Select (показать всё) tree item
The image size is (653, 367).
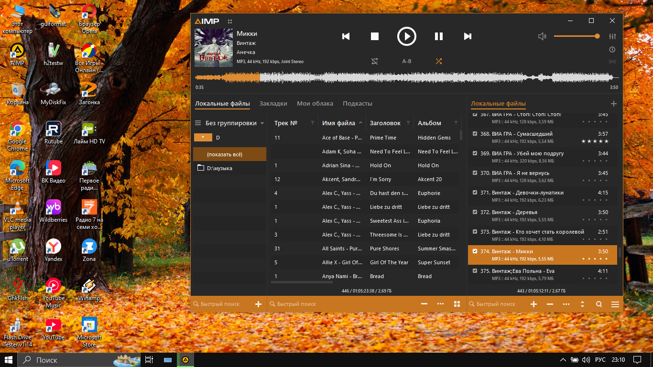pos(229,154)
